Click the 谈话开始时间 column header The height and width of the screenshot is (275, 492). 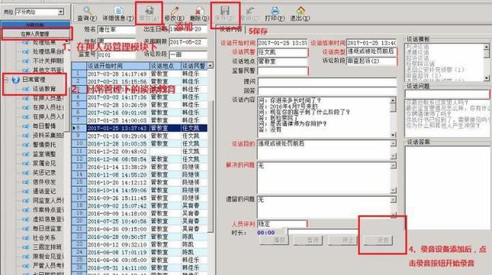coord(118,66)
